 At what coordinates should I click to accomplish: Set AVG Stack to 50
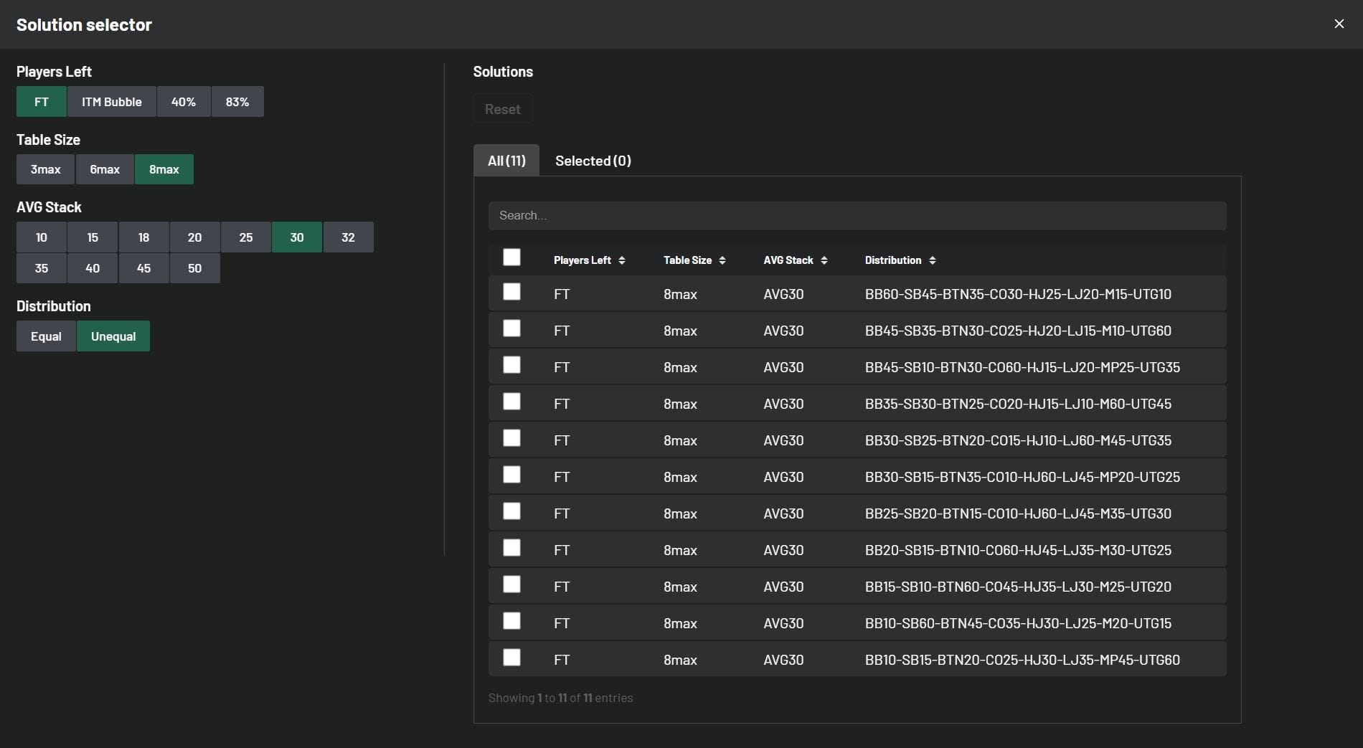pos(194,268)
